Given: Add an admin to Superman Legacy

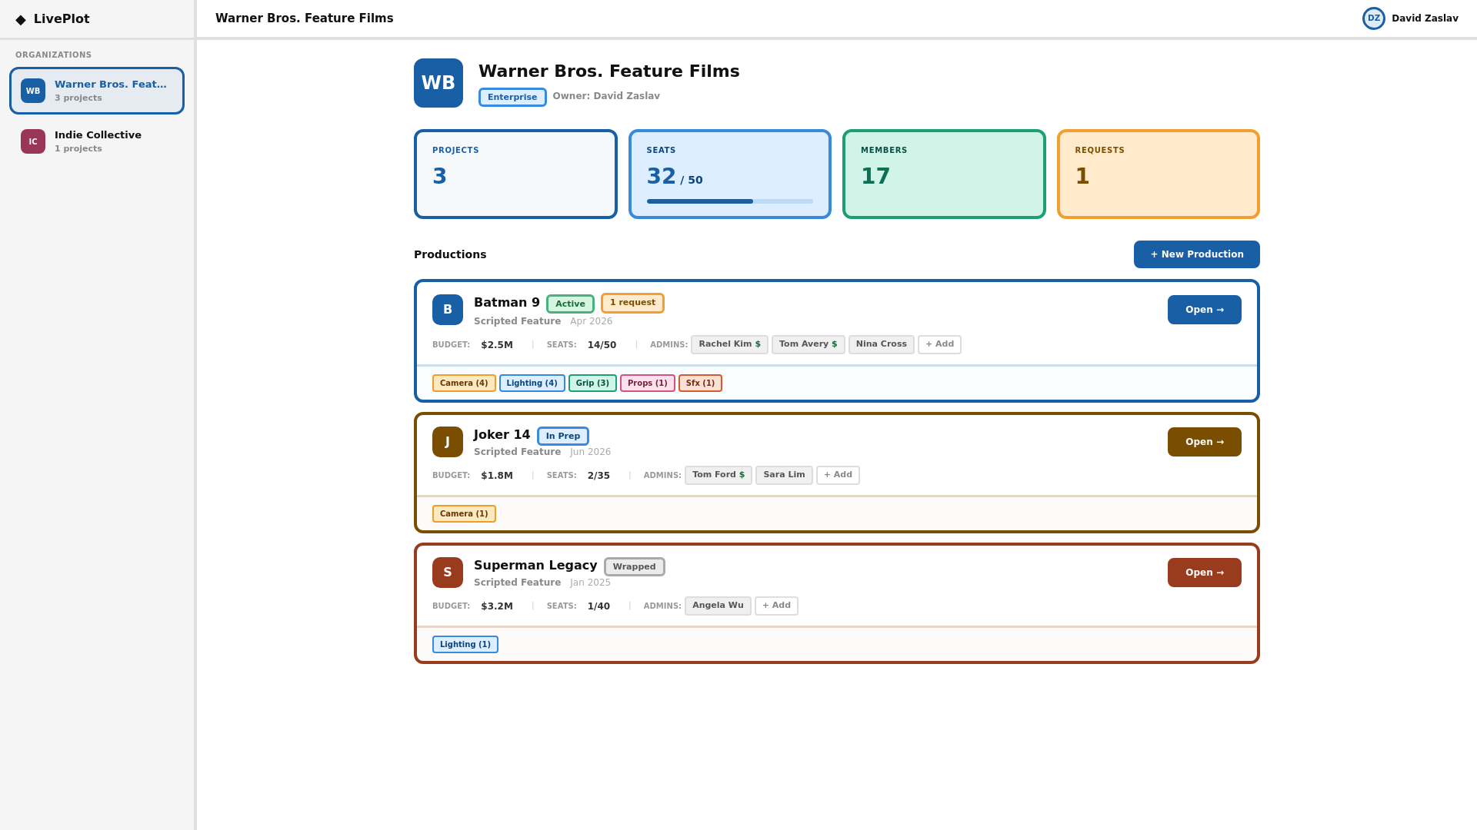Looking at the screenshot, I should pos(776,606).
